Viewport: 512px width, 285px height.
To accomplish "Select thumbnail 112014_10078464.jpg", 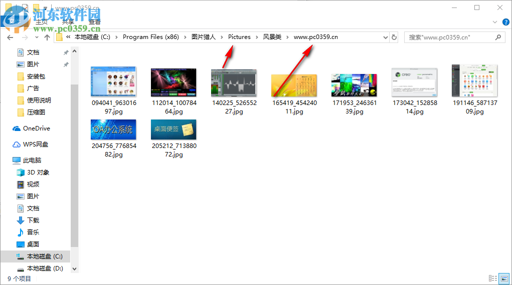I will click(x=174, y=82).
